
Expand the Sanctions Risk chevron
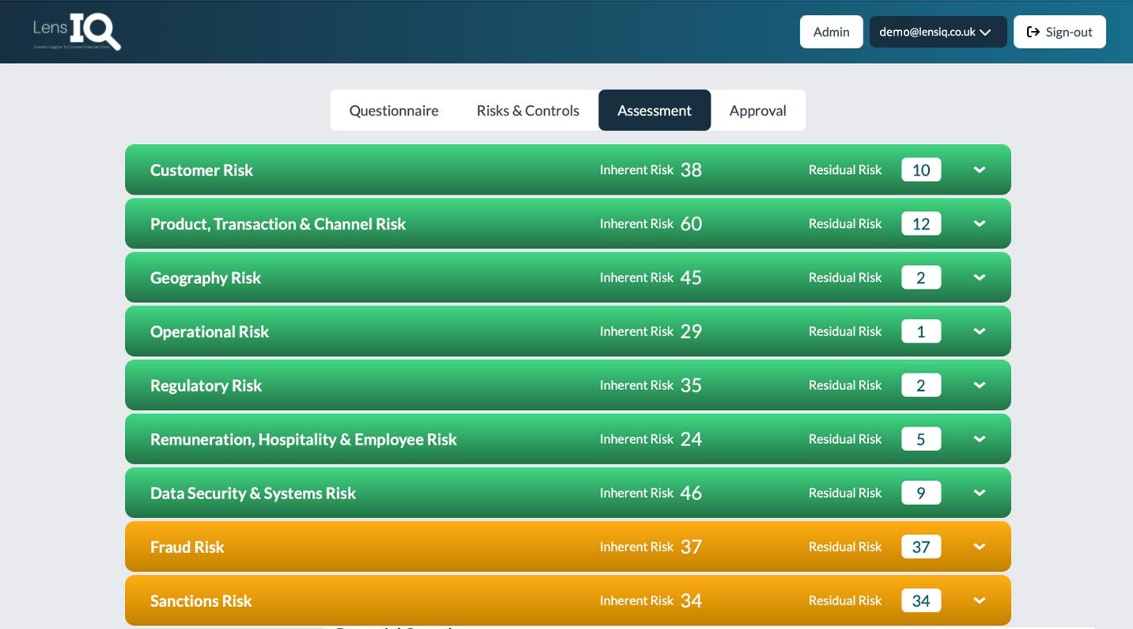point(979,601)
